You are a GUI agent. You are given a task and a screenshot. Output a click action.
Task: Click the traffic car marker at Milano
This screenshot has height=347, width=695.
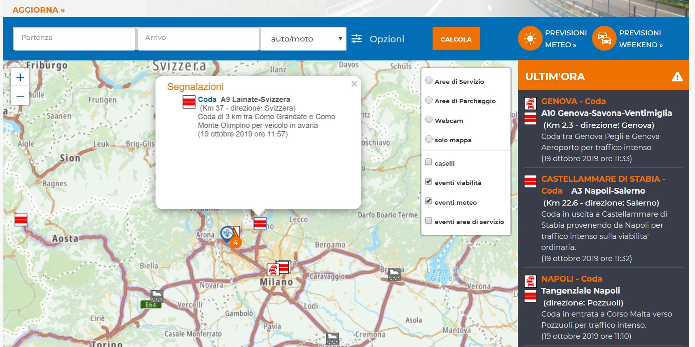pyautogui.click(x=273, y=270)
